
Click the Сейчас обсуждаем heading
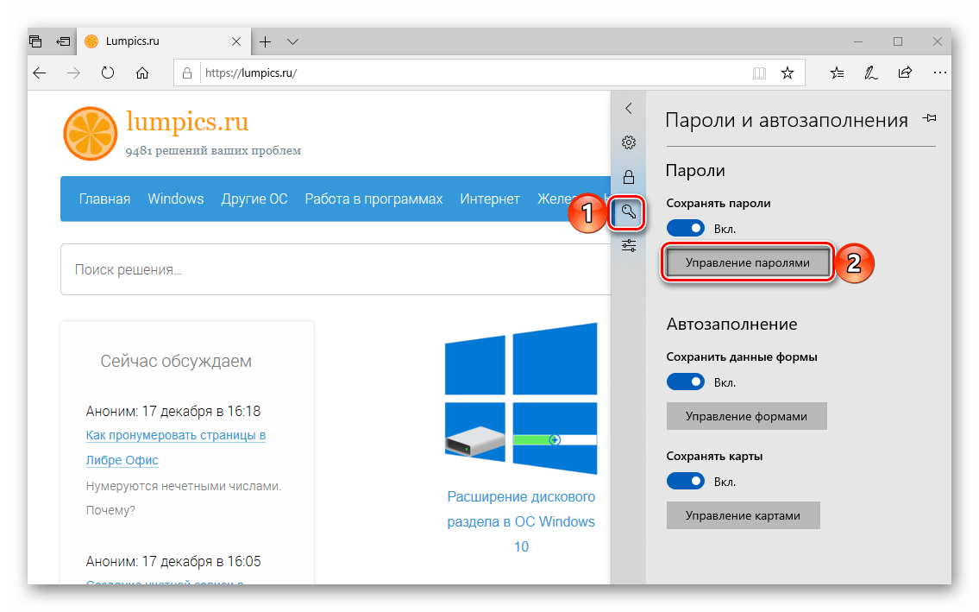[x=176, y=362]
